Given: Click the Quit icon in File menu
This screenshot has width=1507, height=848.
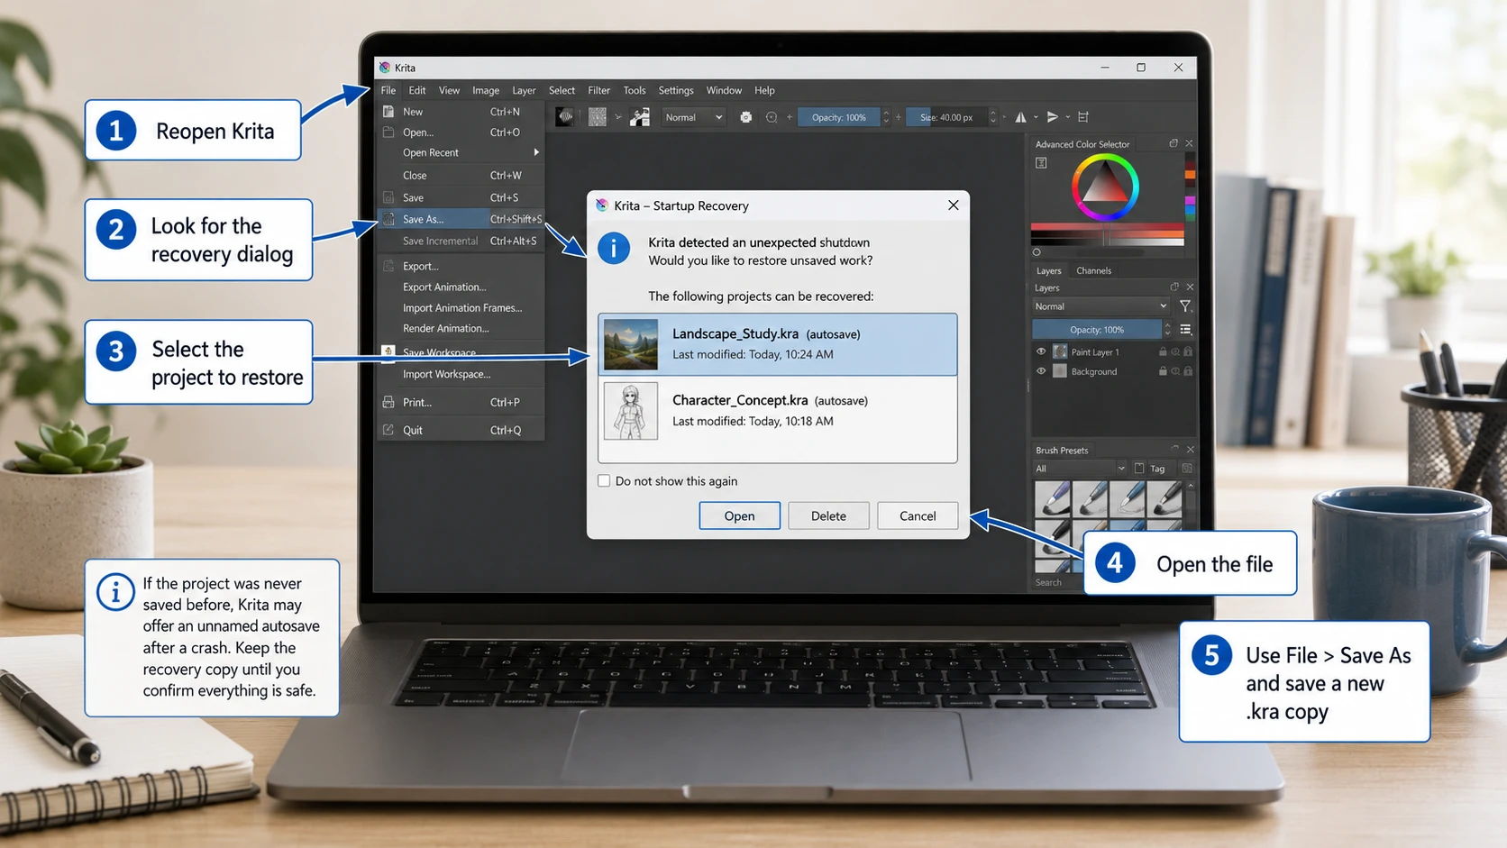Looking at the screenshot, I should click(x=388, y=430).
